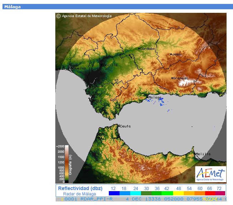Image resolution: width=233 pixels, height=205 pixels.
Task: Pick the cyan 24 dbz swatch
Action: click(x=135, y=193)
